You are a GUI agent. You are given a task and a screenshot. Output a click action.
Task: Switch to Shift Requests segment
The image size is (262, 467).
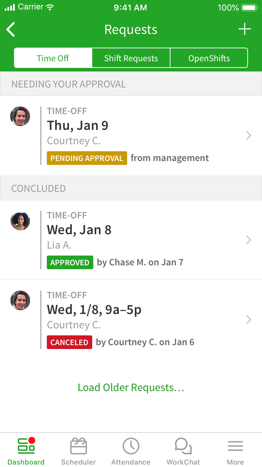pyautogui.click(x=131, y=58)
